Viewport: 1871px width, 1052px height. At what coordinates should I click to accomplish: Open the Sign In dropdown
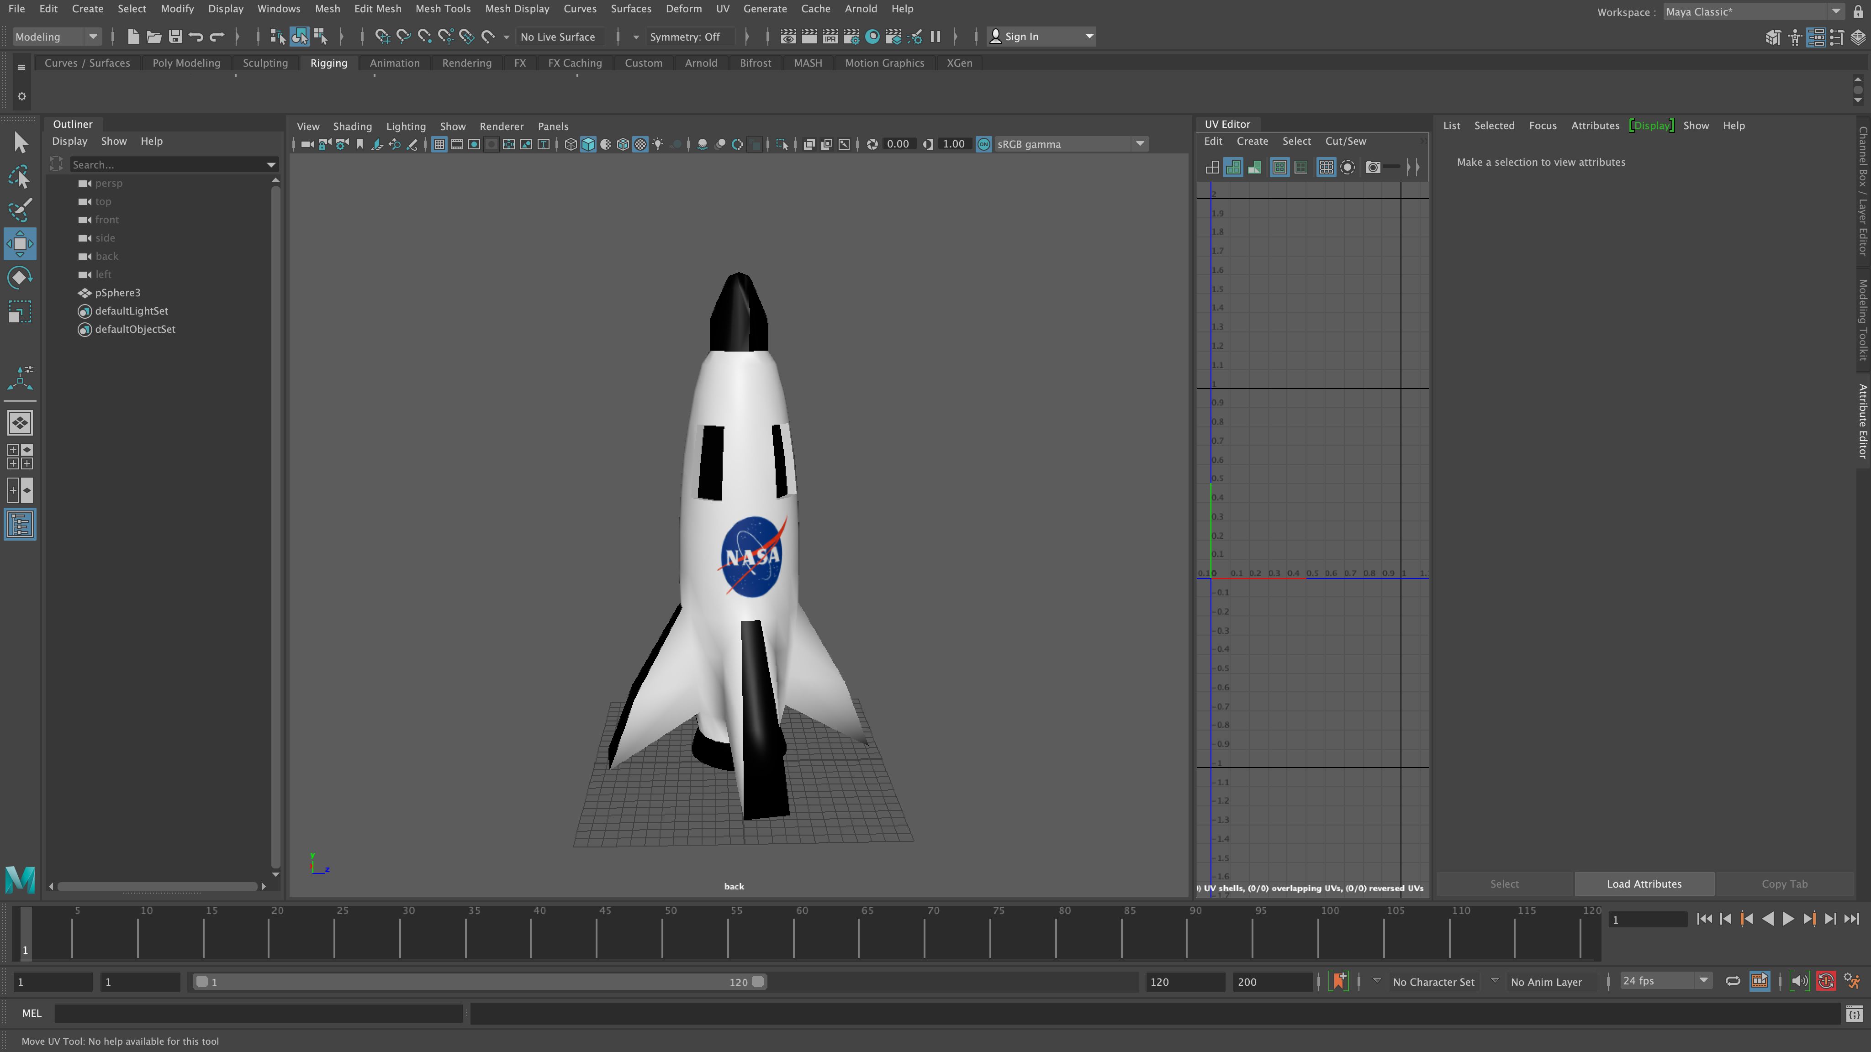1041,37
